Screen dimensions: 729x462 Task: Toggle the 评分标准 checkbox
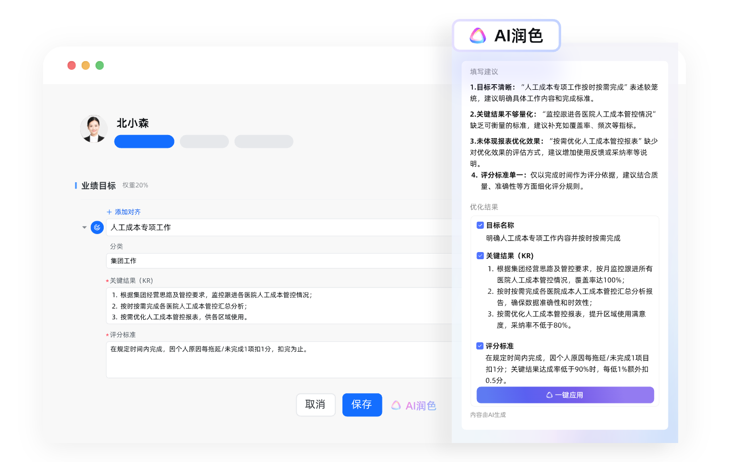pyautogui.click(x=479, y=346)
